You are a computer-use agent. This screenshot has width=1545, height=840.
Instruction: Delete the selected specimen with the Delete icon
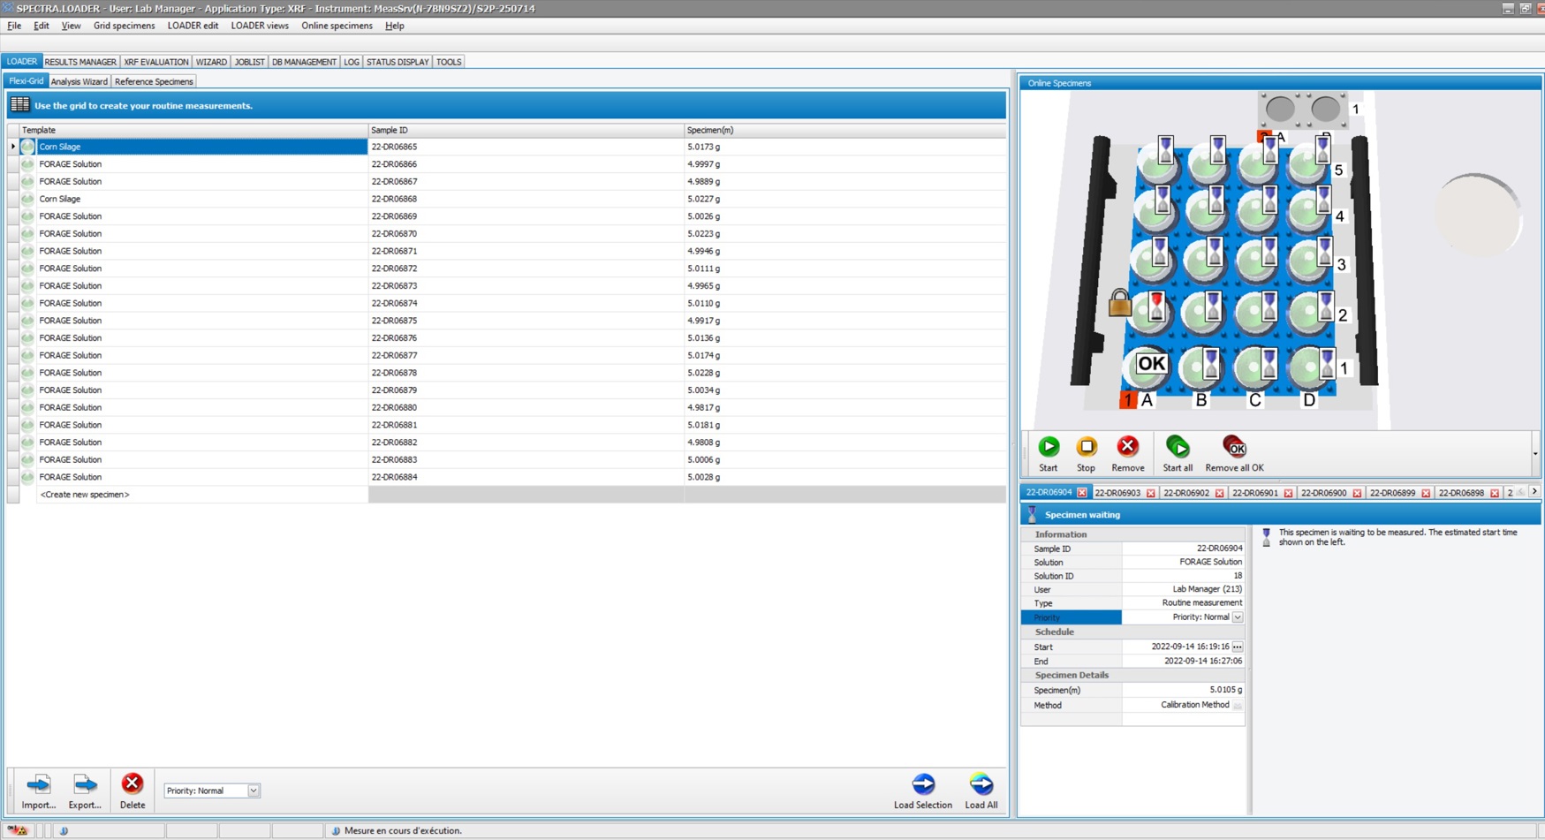pyautogui.click(x=133, y=784)
